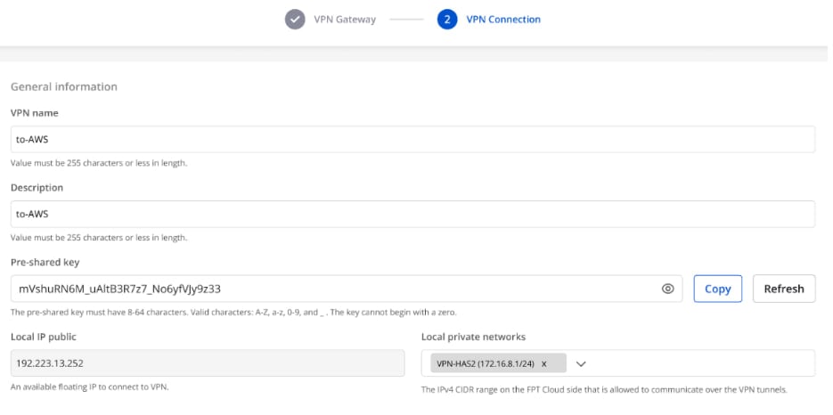
Task: Show the pre-shared key with eye icon
Action: [x=667, y=289]
